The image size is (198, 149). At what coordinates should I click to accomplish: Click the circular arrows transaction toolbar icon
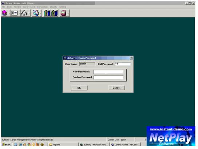pos(24,13)
